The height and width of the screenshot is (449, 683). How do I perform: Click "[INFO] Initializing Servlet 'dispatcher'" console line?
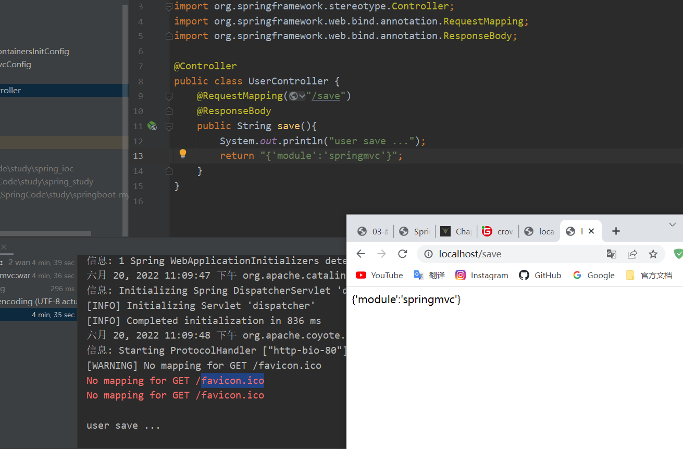tap(201, 305)
